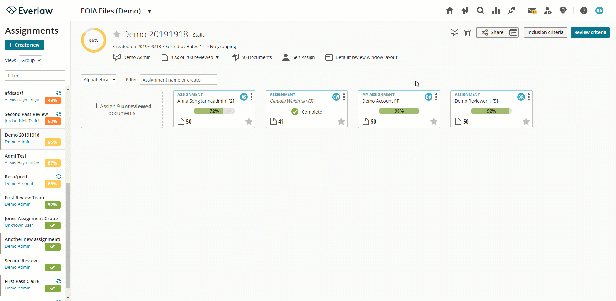The height and width of the screenshot is (301, 616).
Task: Click the DR avatar on Demo Reviewer card
Action: click(x=521, y=97)
